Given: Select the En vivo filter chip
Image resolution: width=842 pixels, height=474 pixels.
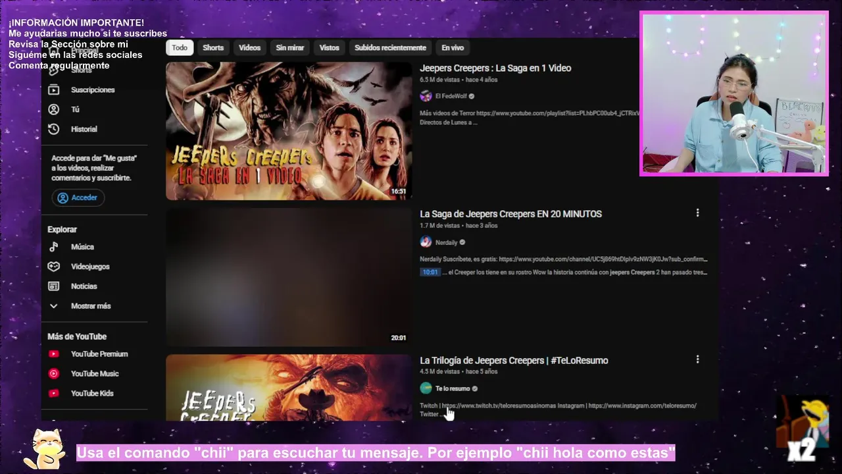Looking at the screenshot, I should point(453,47).
